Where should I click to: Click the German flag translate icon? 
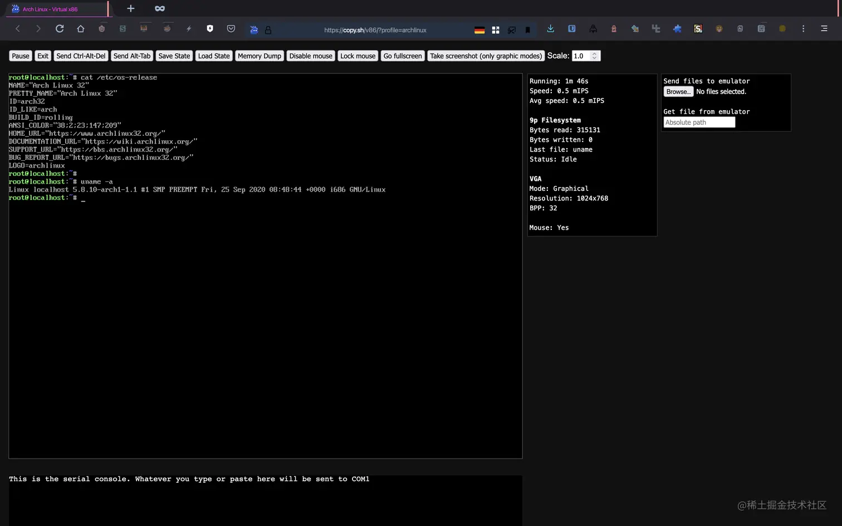479,30
